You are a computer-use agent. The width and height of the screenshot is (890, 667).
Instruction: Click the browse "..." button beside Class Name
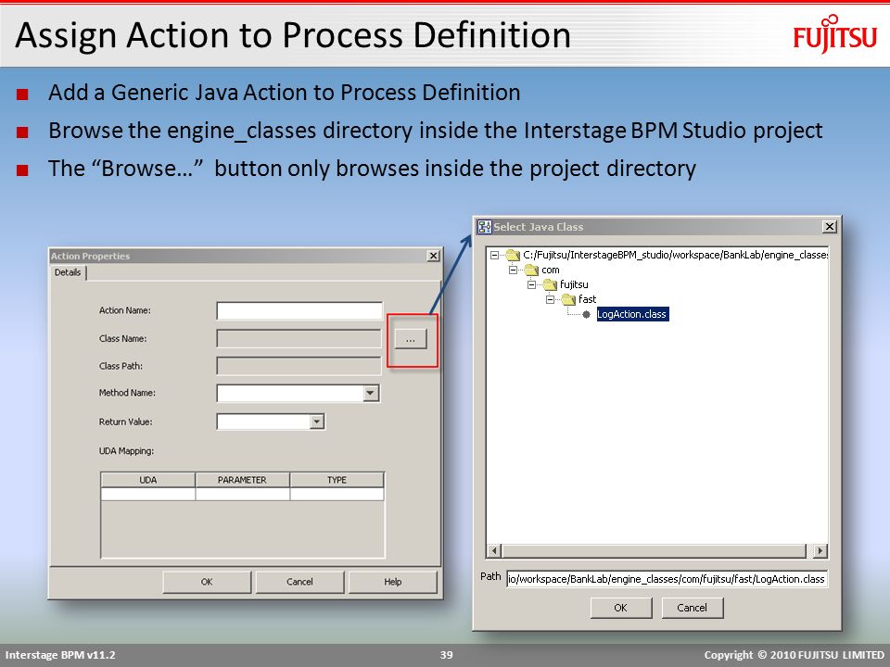pyautogui.click(x=411, y=340)
